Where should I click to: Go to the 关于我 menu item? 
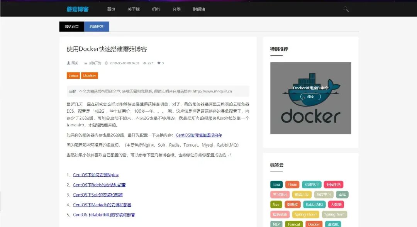point(134,9)
